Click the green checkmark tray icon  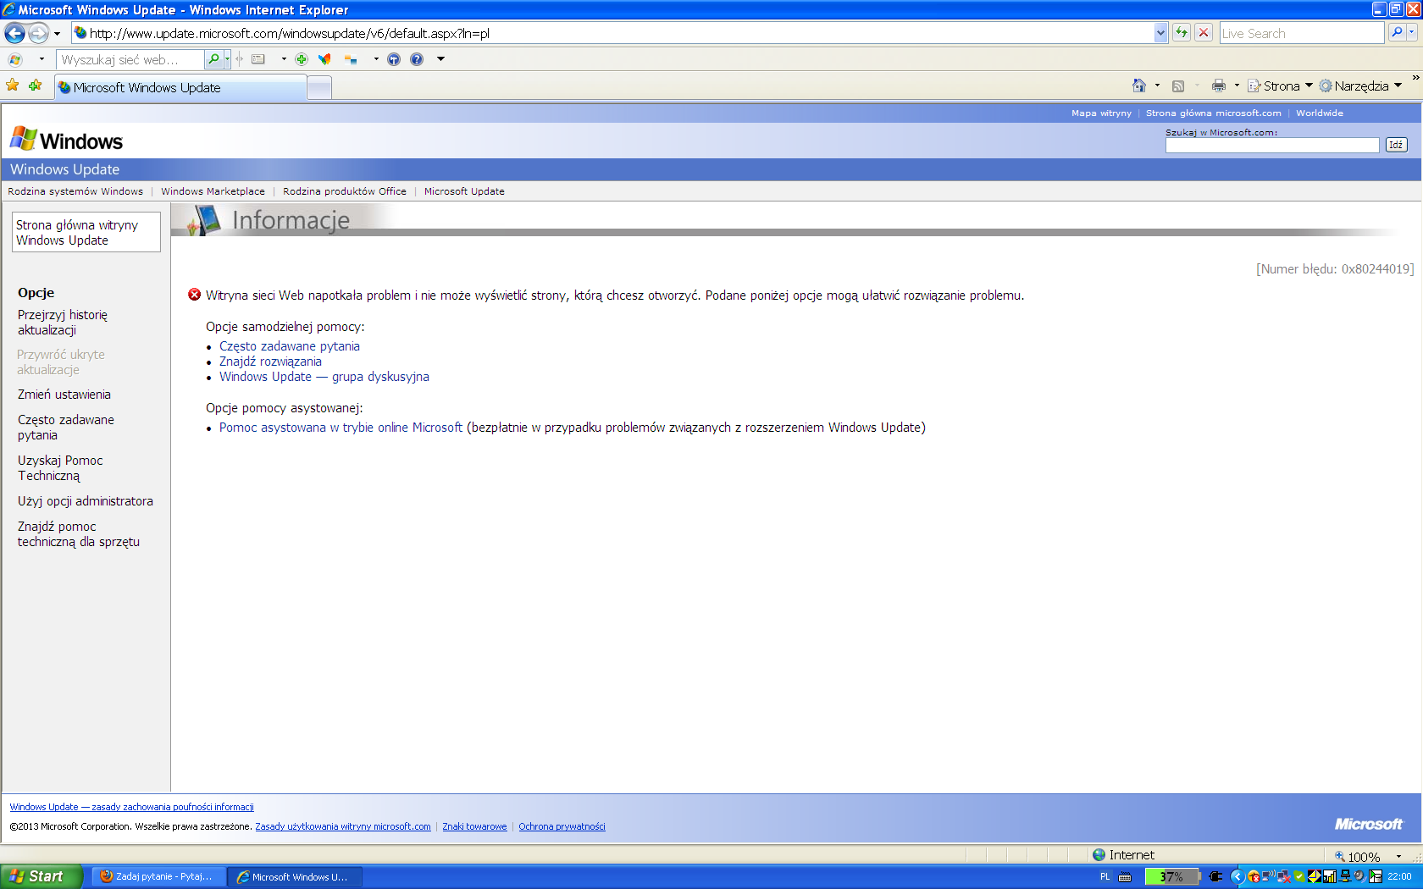coord(1298,877)
